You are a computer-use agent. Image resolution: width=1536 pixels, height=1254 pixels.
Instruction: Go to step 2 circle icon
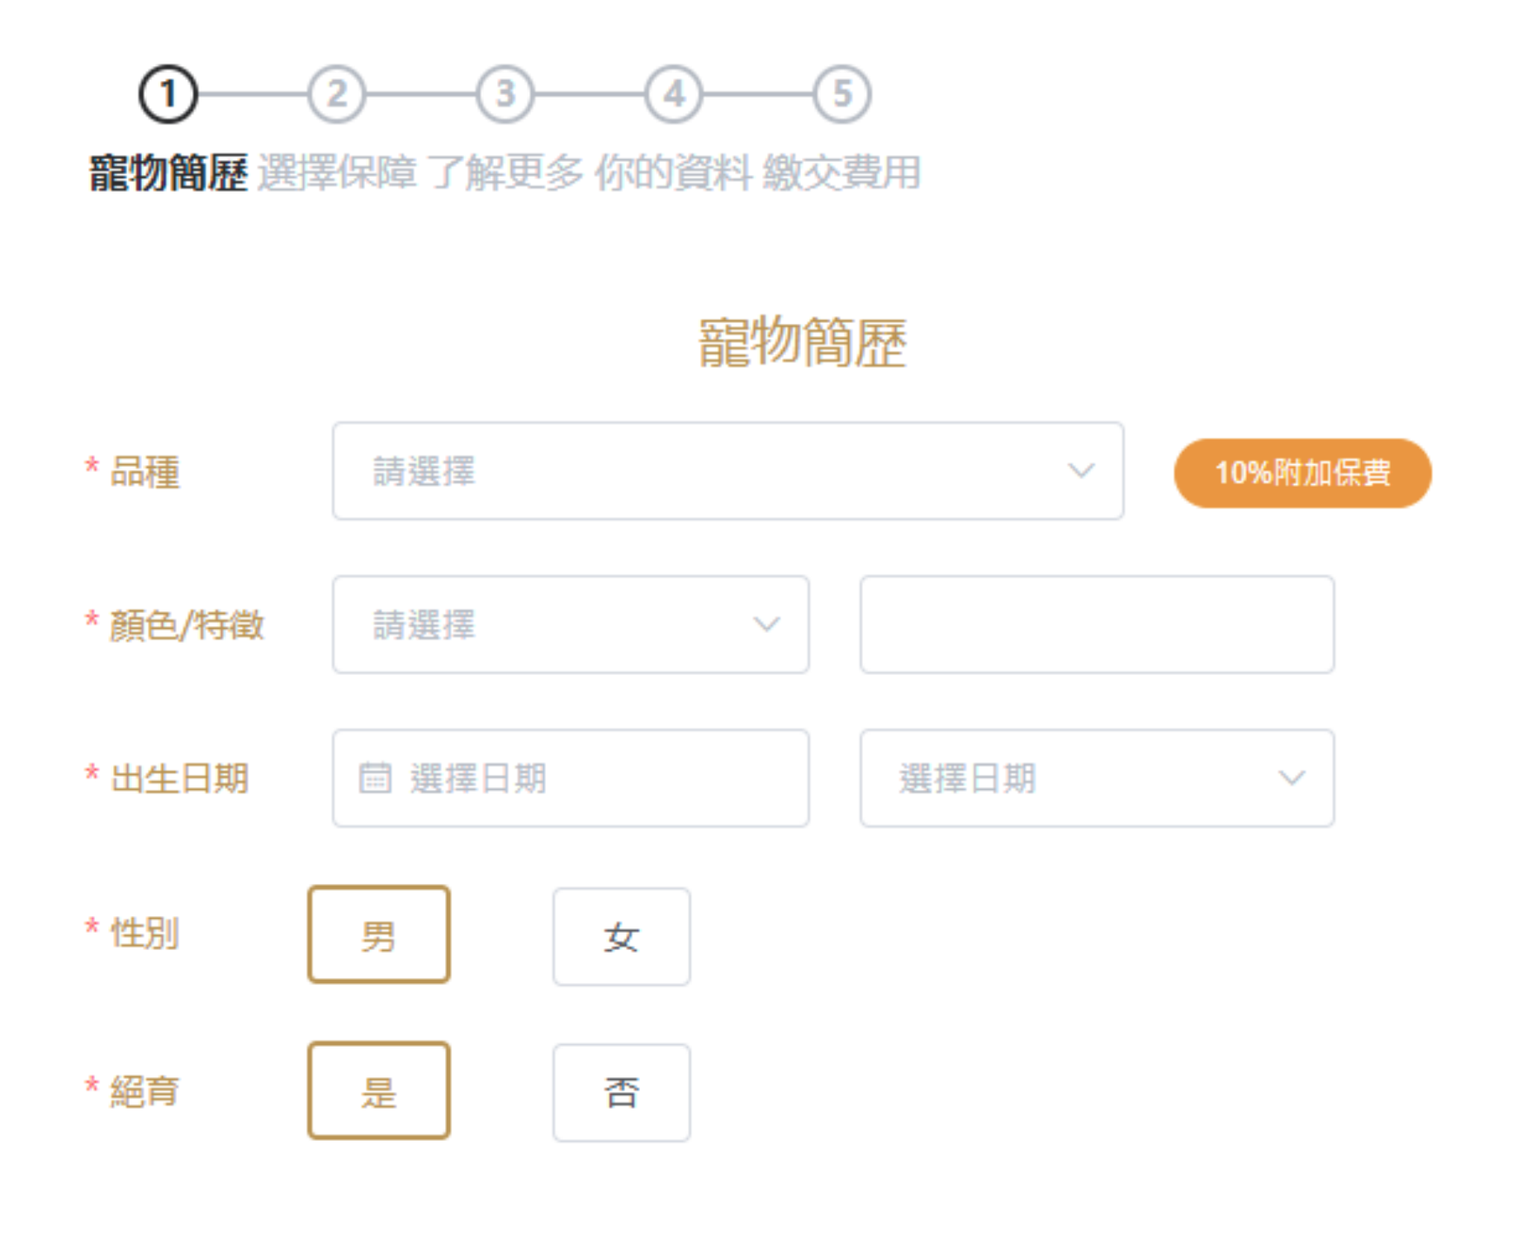coord(336,94)
